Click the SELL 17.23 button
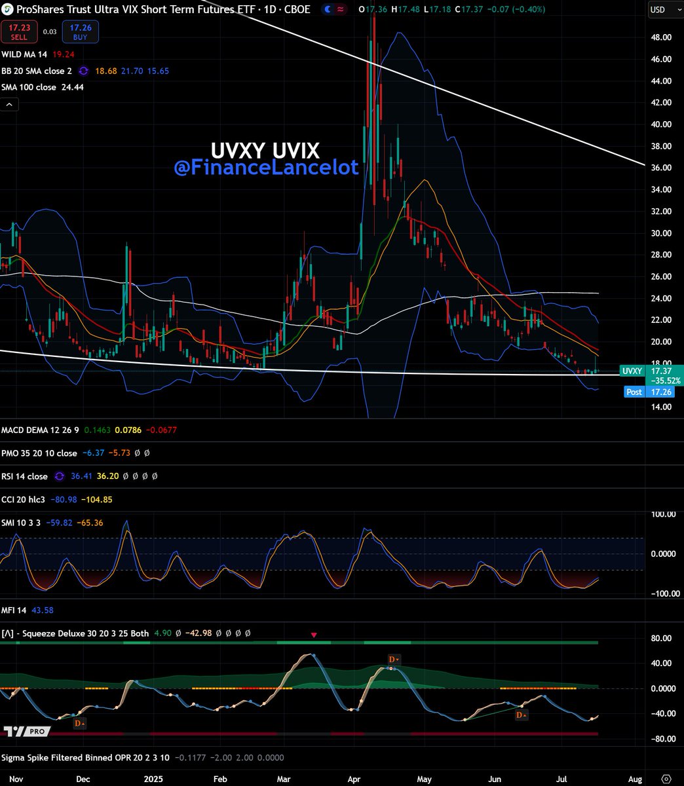 (19, 32)
